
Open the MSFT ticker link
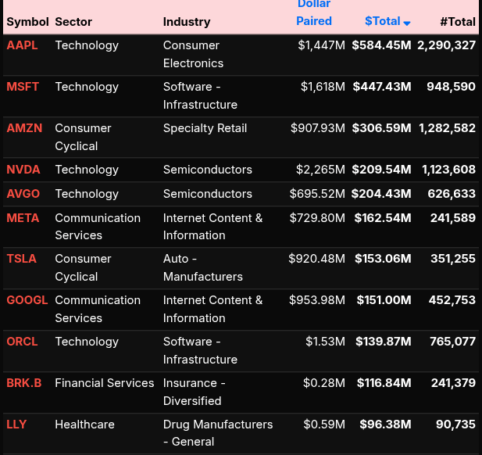pos(23,87)
